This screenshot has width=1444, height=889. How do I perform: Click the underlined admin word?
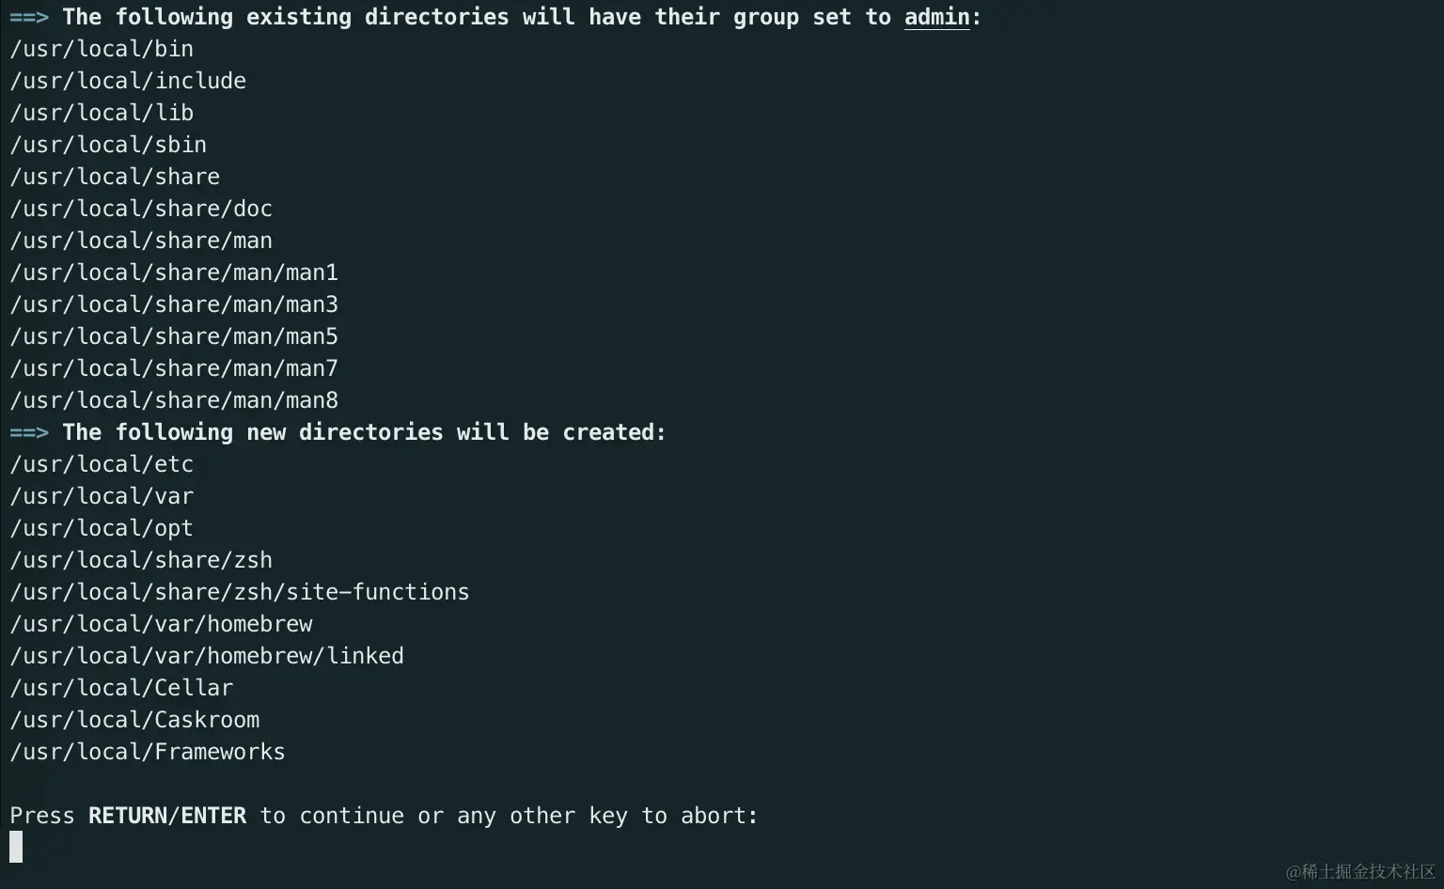[x=936, y=17]
